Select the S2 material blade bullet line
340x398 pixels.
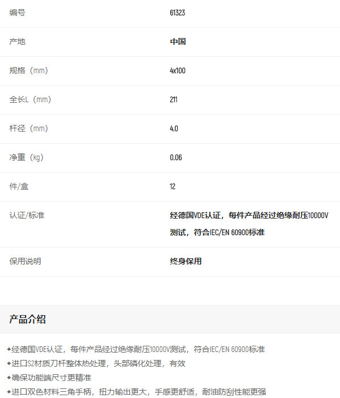pyautogui.click(x=96, y=363)
